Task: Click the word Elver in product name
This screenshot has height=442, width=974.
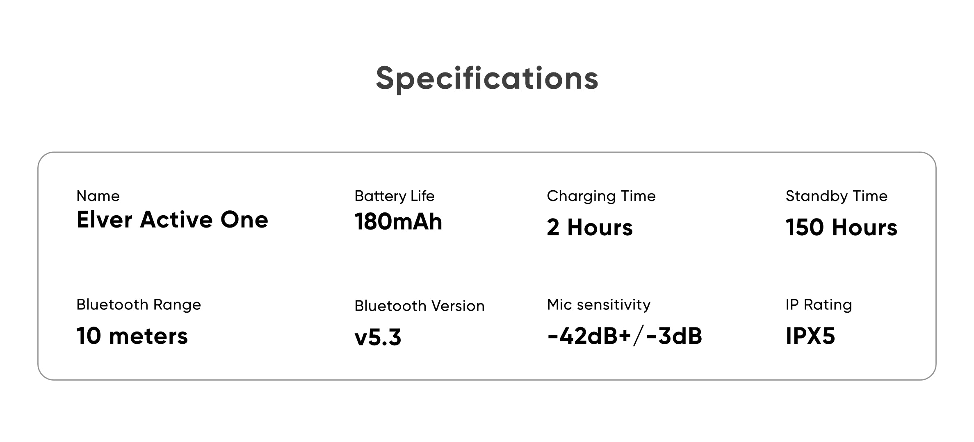Action: [x=104, y=220]
